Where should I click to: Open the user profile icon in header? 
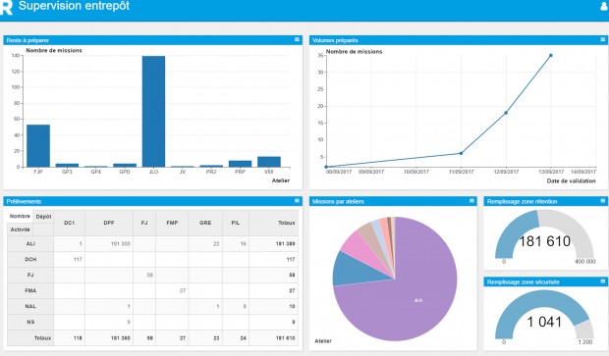pyautogui.click(x=605, y=7)
